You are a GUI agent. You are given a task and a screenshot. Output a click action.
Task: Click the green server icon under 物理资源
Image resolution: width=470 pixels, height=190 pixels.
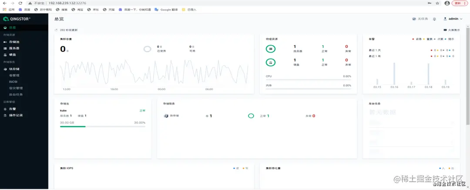(x=271, y=49)
